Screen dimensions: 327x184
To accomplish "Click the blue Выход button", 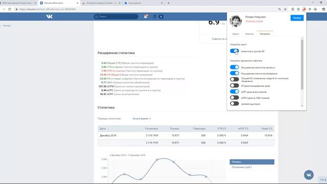I will coord(297,18).
